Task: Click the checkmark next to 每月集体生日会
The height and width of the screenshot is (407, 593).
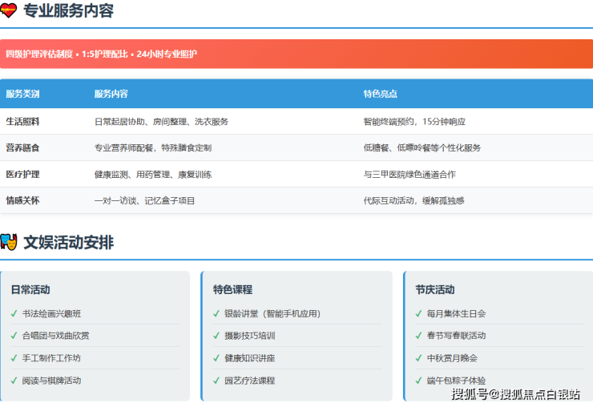Action: [418, 313]
